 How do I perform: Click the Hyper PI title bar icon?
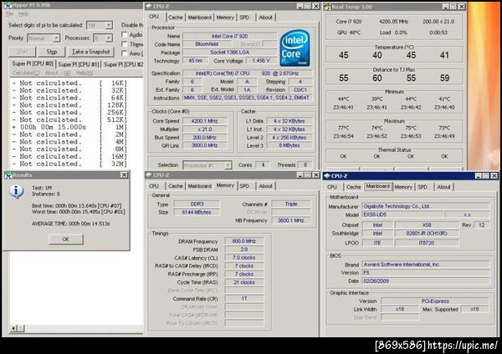(8, 6)
